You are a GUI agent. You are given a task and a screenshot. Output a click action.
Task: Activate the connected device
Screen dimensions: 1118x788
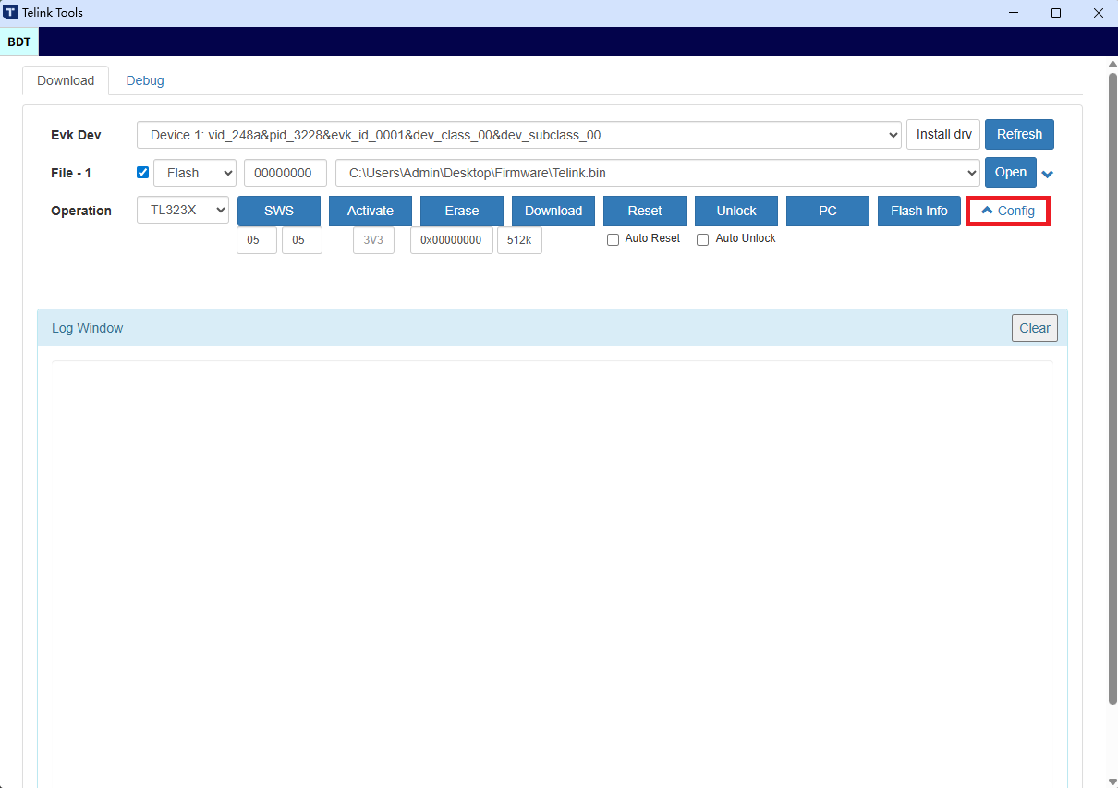[x=370, y=211]
